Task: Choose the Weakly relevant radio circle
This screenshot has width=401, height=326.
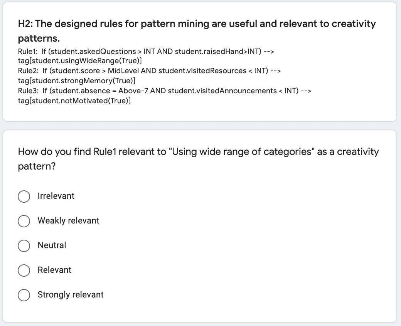Action: click(x=24, y=221)
